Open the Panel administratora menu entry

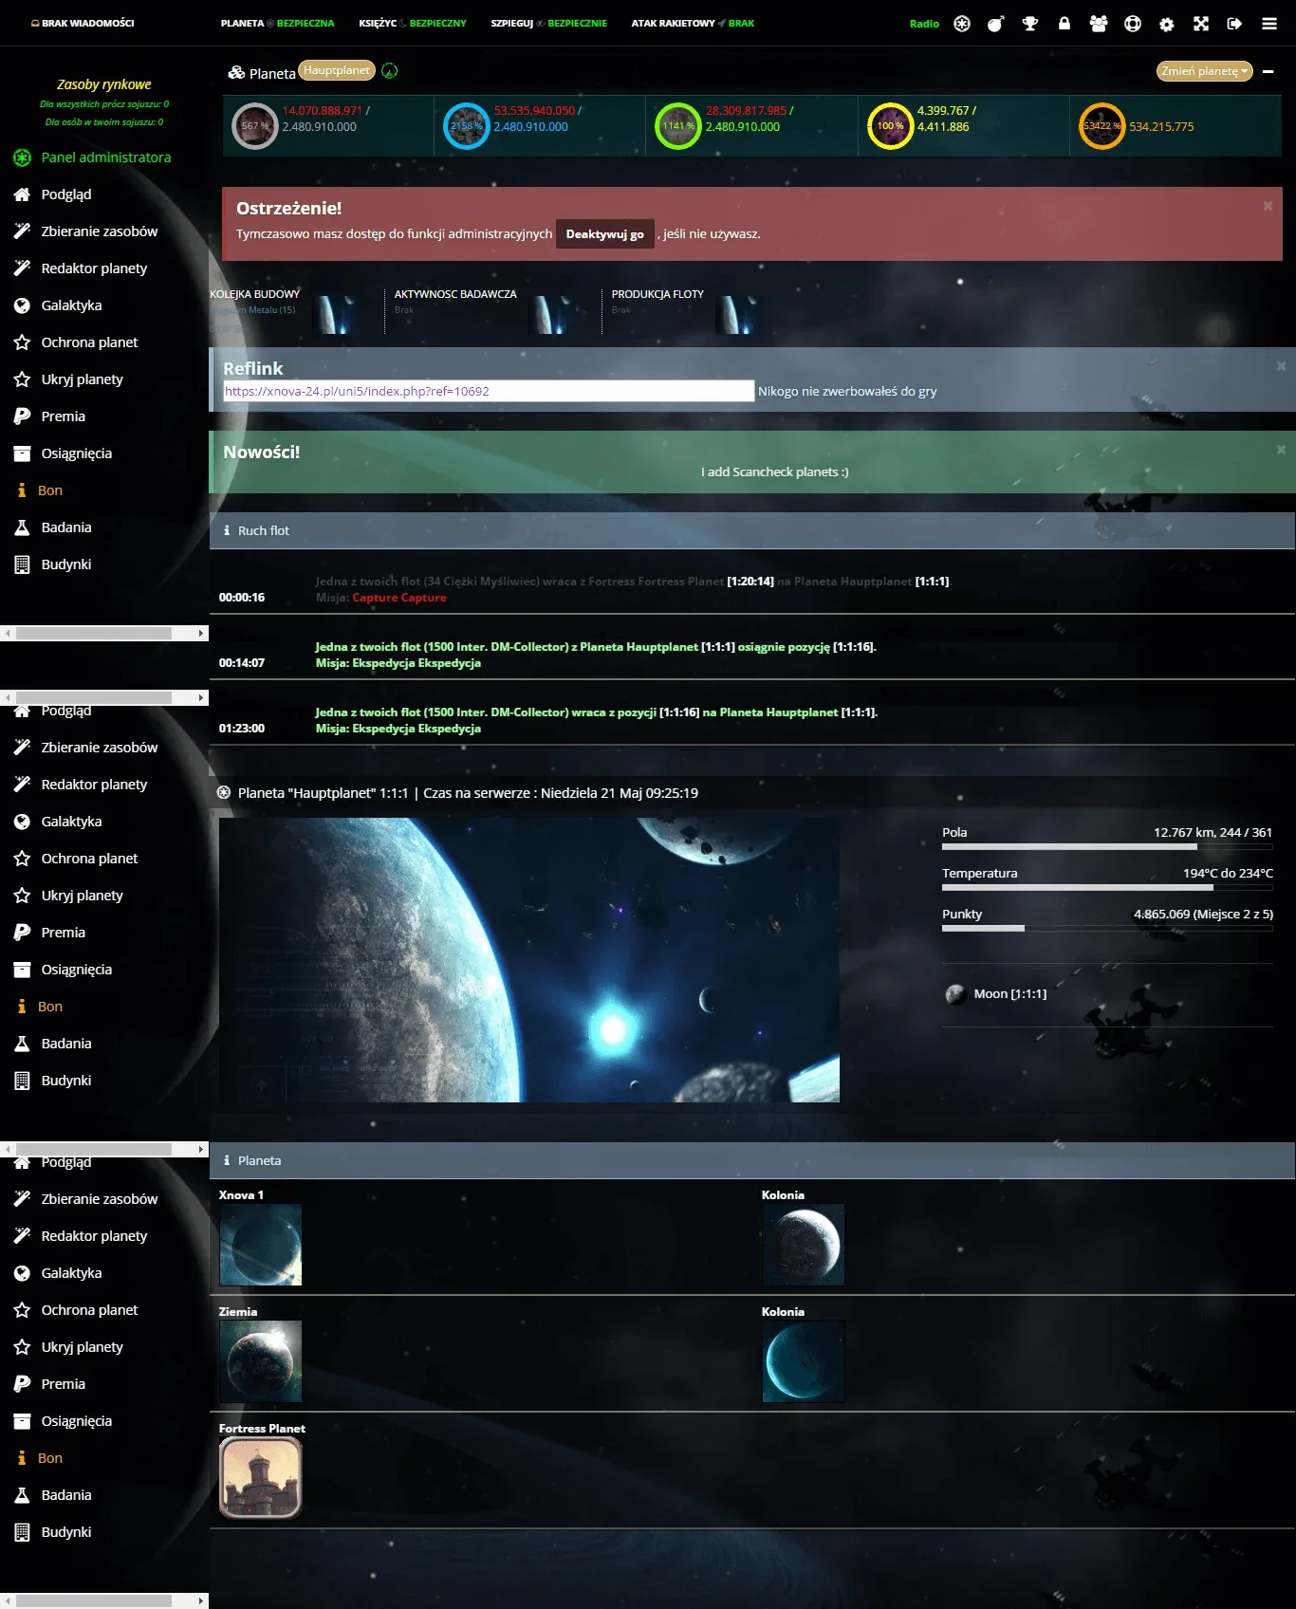(x=104, y=157)
